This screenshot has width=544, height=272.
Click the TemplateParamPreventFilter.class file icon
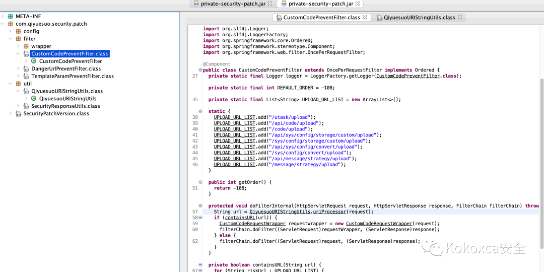tap(26, 76)
